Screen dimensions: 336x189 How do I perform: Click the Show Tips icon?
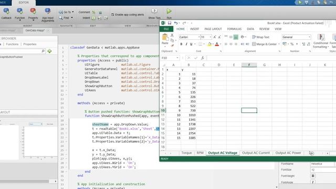(x=154, y=11)
